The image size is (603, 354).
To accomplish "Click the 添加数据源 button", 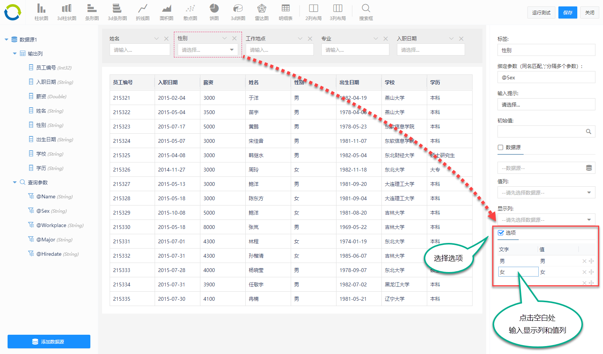I will pos(49,342).
